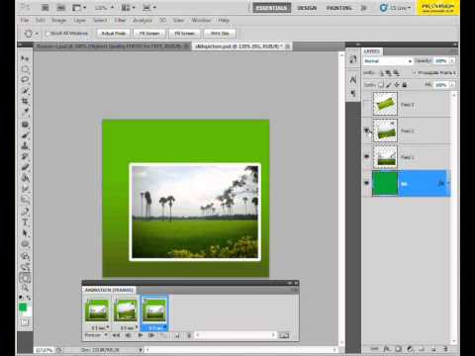This screenshot has height=356, width=475.
Task: Create a new layer in the Layers footer
Action: [433, 348]
